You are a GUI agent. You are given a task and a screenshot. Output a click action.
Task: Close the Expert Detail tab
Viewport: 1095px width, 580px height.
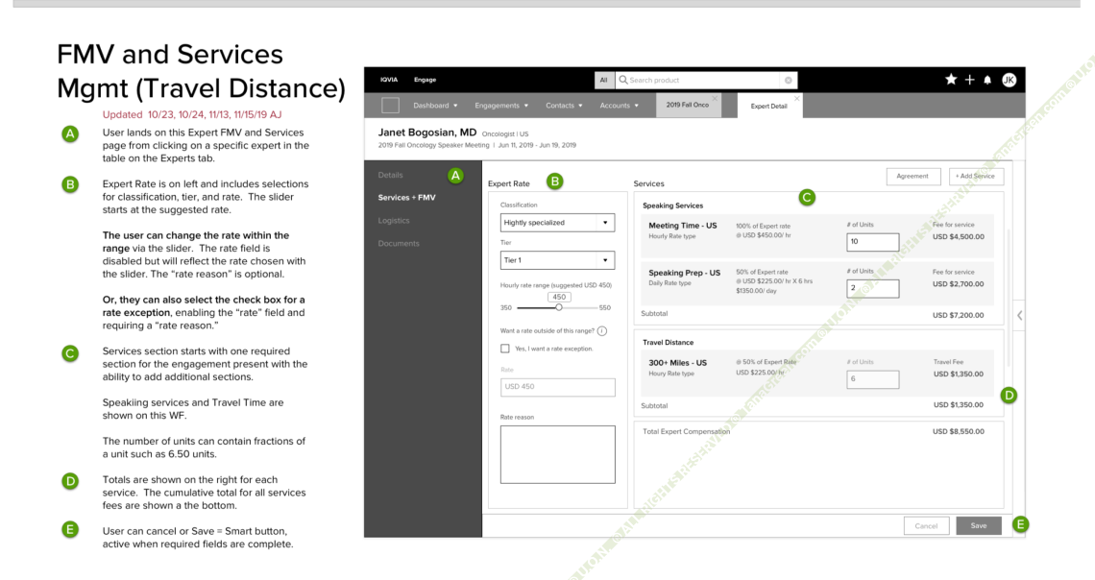[x=797, y=98]
